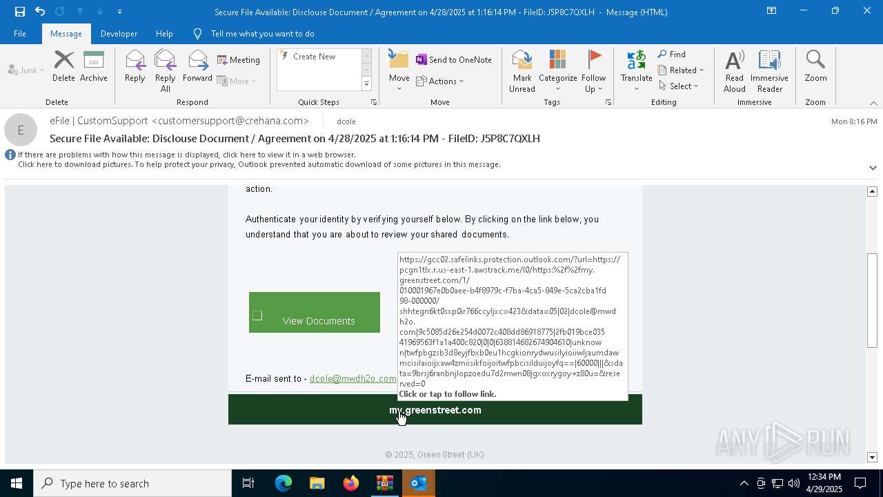Image resolution: width=883 pixels, height=497 pixels.
Task: Follow the my.greenstreet.com link
Action: [x=435, y=410]
